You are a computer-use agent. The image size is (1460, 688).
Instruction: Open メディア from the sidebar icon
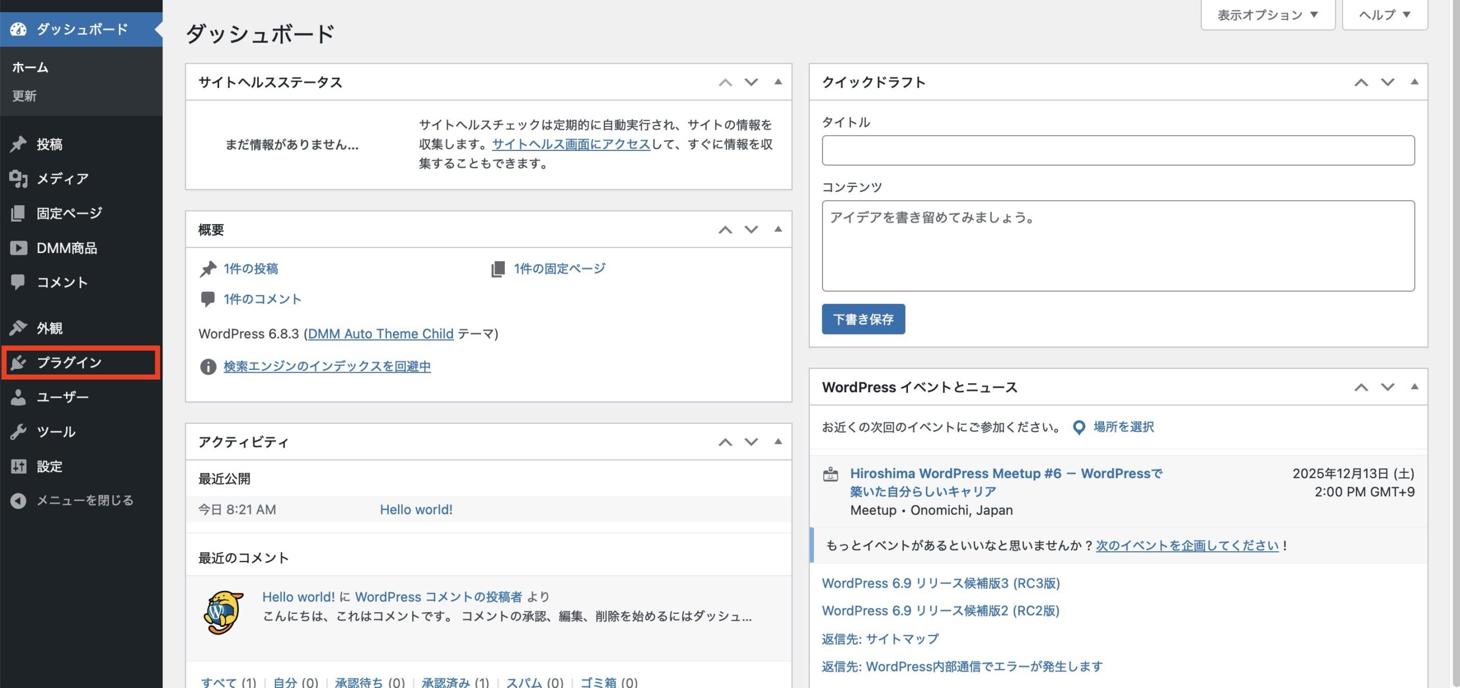coord(19,179)
